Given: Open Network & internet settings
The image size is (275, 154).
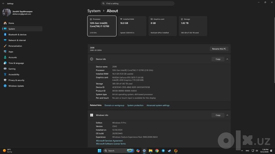Looking at the screenshot, I should [22, 40].
